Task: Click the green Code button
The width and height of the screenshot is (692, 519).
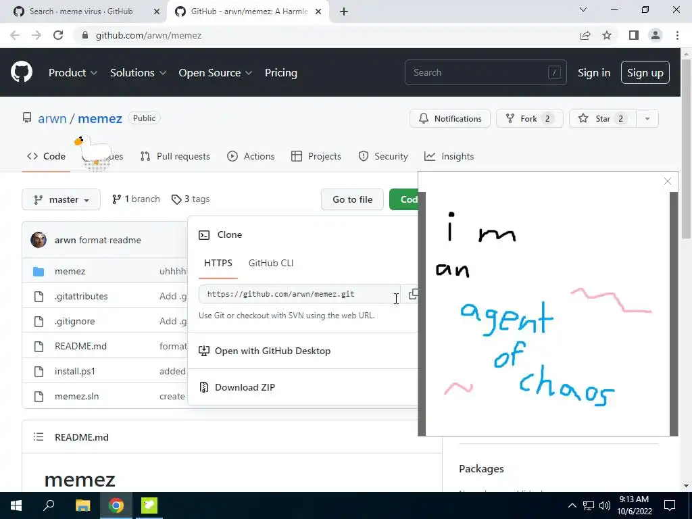Action: click(x=404, y=199)
